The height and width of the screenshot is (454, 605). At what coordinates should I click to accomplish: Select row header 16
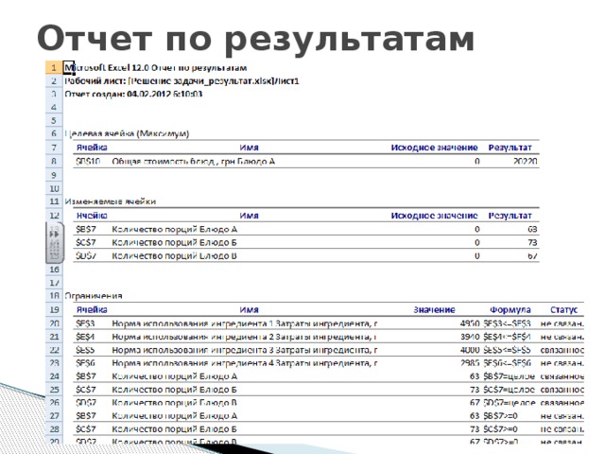[54, 270]
